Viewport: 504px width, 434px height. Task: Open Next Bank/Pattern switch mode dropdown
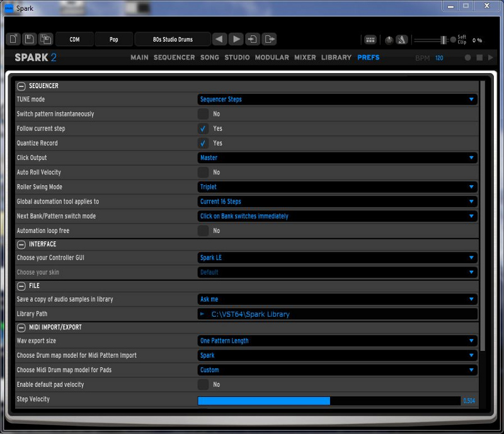337,216
